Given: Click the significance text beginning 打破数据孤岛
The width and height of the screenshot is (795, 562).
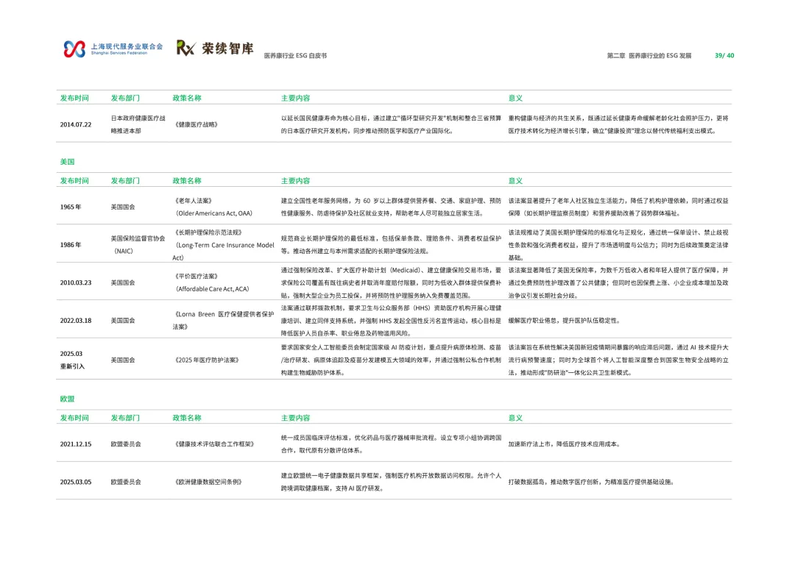Looking at the screenshot, I should 592,483.
